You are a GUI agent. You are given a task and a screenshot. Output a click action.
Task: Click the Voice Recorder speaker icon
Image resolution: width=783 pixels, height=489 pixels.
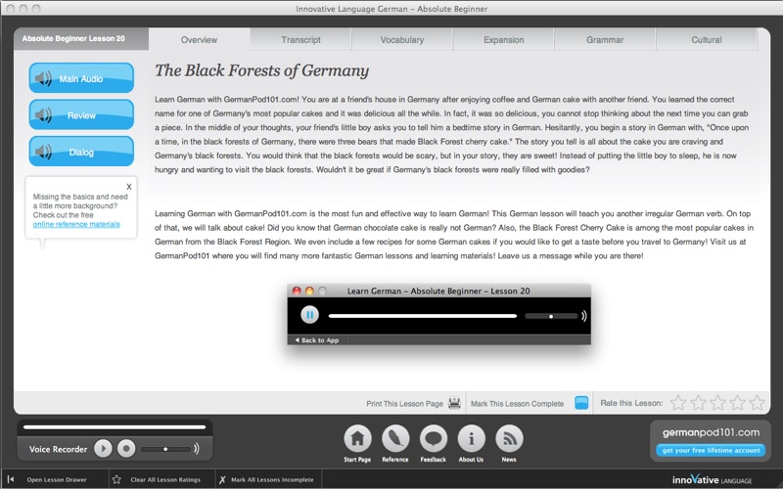197,449
